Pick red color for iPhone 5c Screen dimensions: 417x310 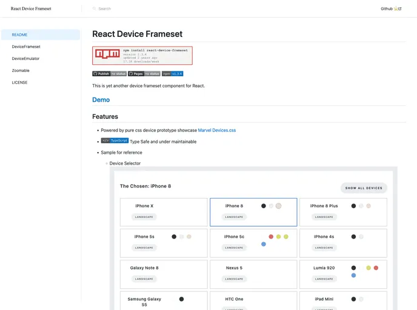coord(271,237)
